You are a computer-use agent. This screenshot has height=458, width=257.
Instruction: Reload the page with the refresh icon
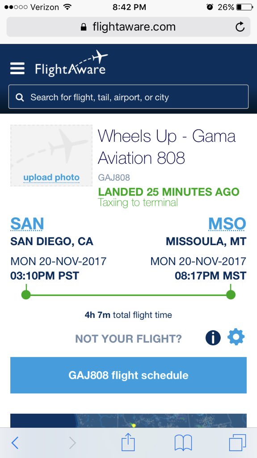click(x=240, y=27)
